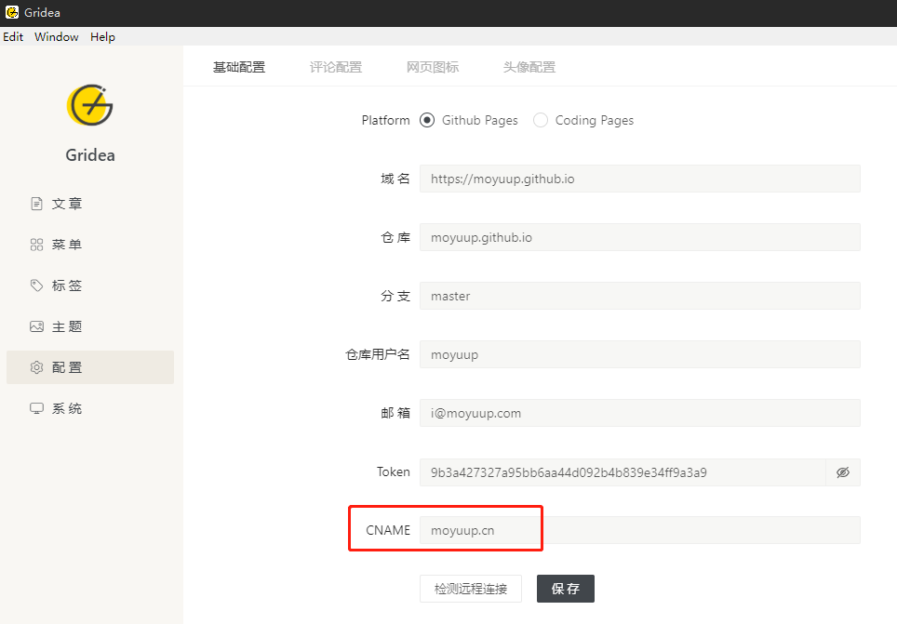Switch to the 头像配置 tab

coord(529,67)
